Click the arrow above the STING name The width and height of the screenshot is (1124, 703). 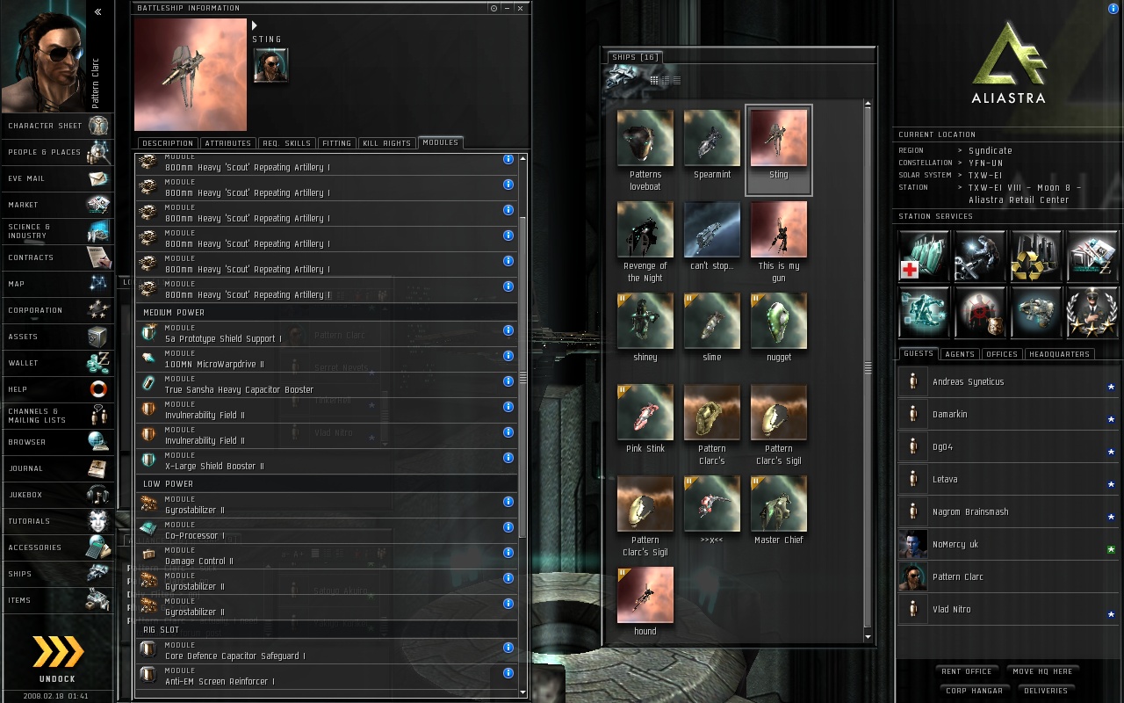coord(256,25)
